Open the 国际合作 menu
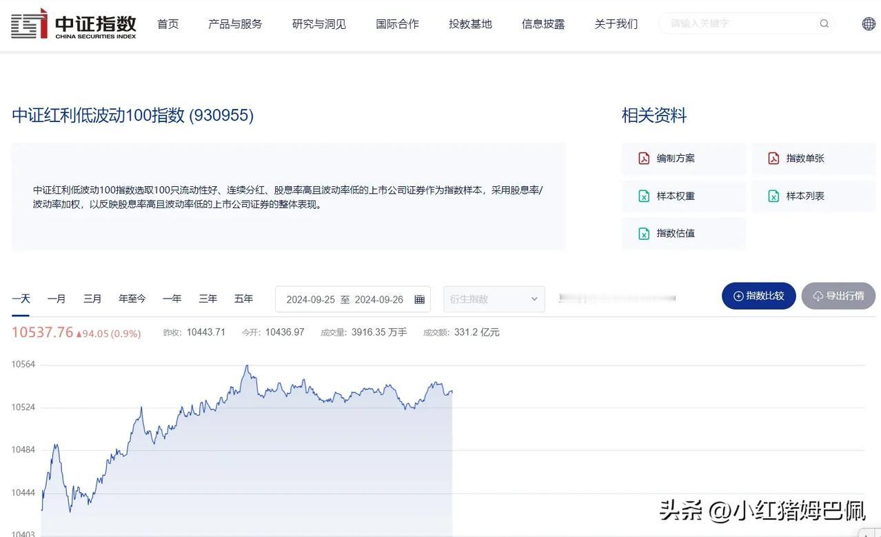This screenshot has height=537, width=881. tap(397, 23)
